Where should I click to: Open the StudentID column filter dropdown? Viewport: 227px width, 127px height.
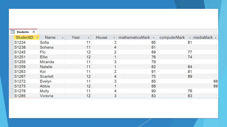(x=37, y=38)
